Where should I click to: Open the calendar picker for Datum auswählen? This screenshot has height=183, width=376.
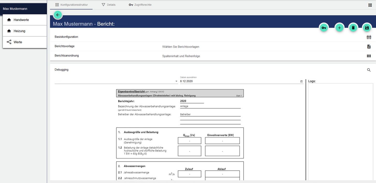[x=301, y=81]
